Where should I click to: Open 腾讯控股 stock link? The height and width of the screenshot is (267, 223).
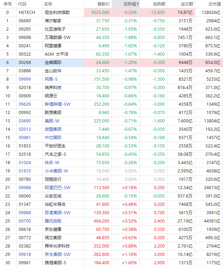pyautogui.click(x=53, y=221)
